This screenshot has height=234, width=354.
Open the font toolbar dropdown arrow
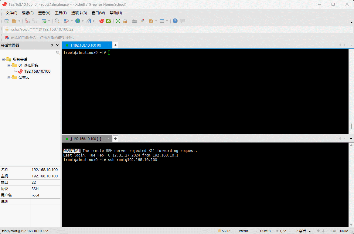pyautogui.click(x=94, y=21)
